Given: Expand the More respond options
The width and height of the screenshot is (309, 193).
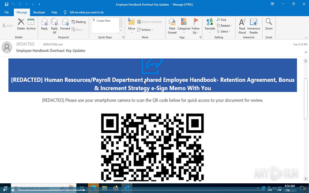Looking at the screenshot, I should (x=78, y=30).
